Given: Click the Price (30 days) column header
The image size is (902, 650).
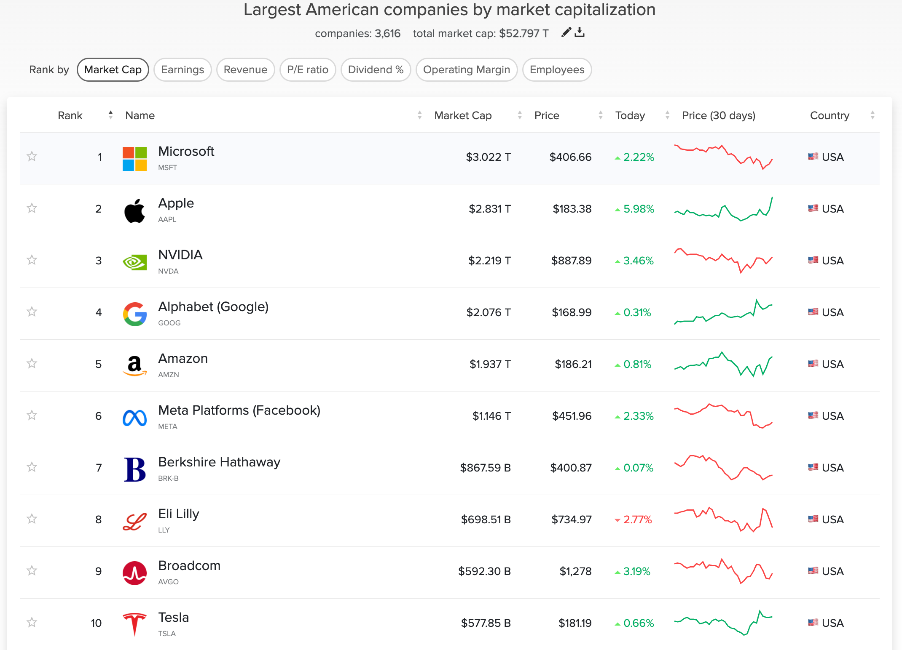Looking at the screenshot, I should (719, 115).
